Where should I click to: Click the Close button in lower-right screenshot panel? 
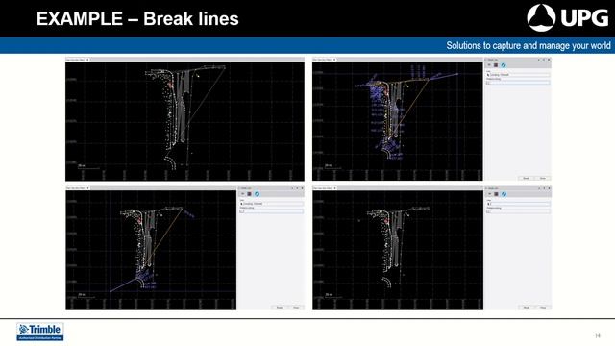(543, 308)
